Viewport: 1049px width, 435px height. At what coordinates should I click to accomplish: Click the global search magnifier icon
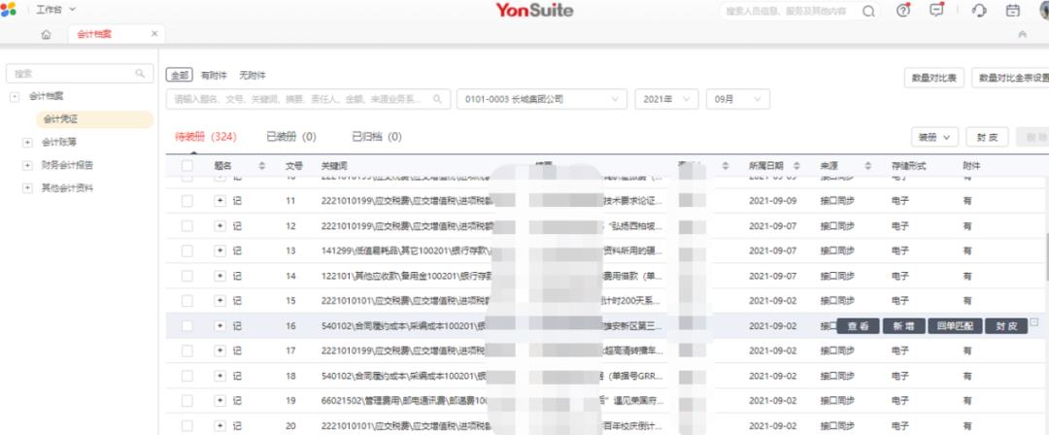[x=868, y=11]
